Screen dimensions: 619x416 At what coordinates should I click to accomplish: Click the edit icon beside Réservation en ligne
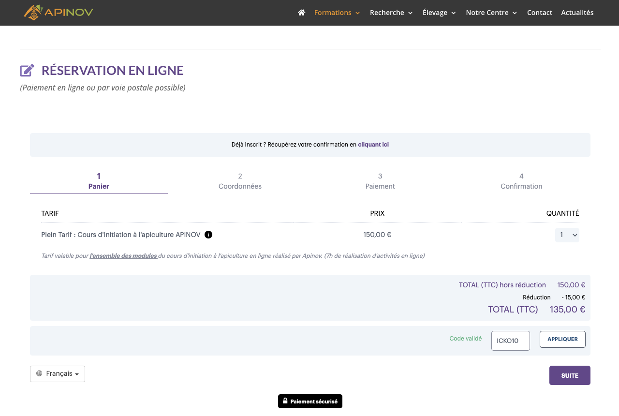click(x=27, y=71)
